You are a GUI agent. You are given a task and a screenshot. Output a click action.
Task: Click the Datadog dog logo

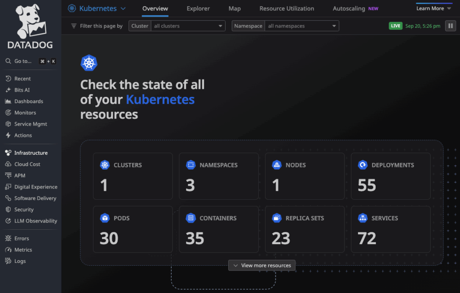(30, 22)
